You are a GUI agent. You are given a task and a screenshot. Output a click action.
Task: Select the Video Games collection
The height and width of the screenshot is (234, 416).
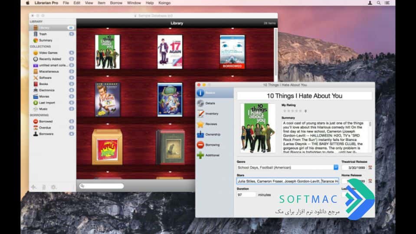click(x=52, y=53)
